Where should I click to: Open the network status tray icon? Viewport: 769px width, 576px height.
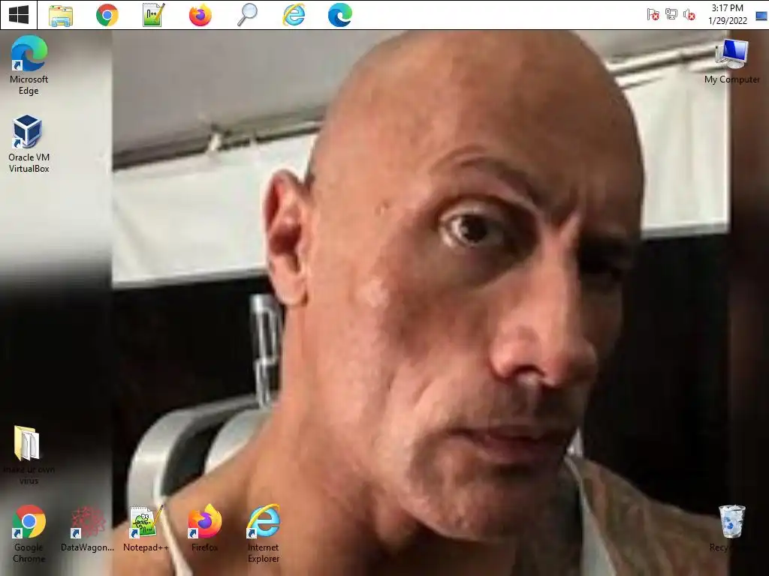671,14
